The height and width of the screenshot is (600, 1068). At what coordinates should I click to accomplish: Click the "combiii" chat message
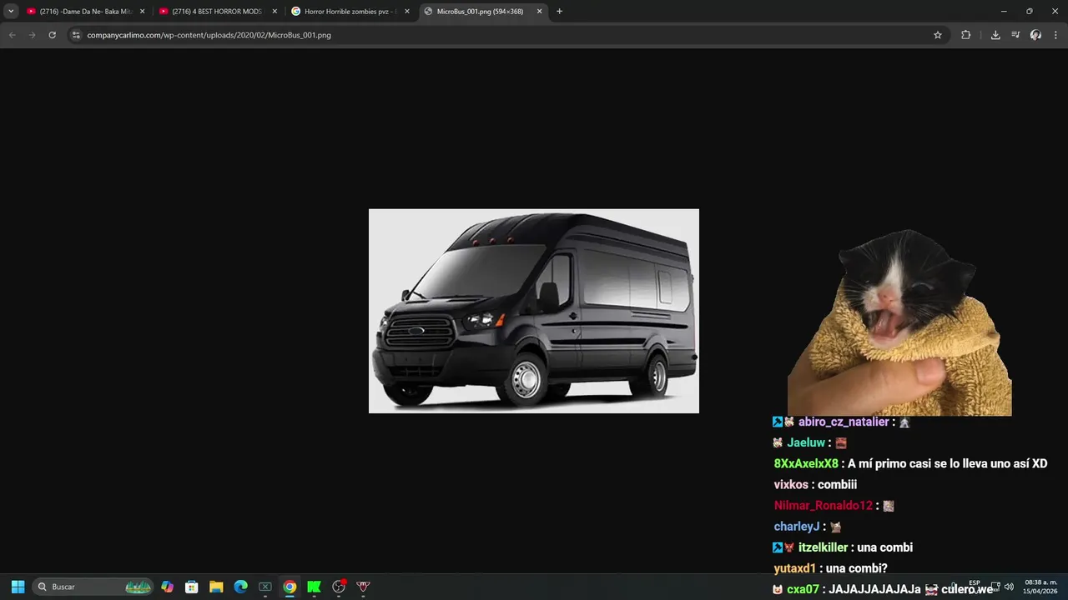pyautogui.click(x=837, y=485)
